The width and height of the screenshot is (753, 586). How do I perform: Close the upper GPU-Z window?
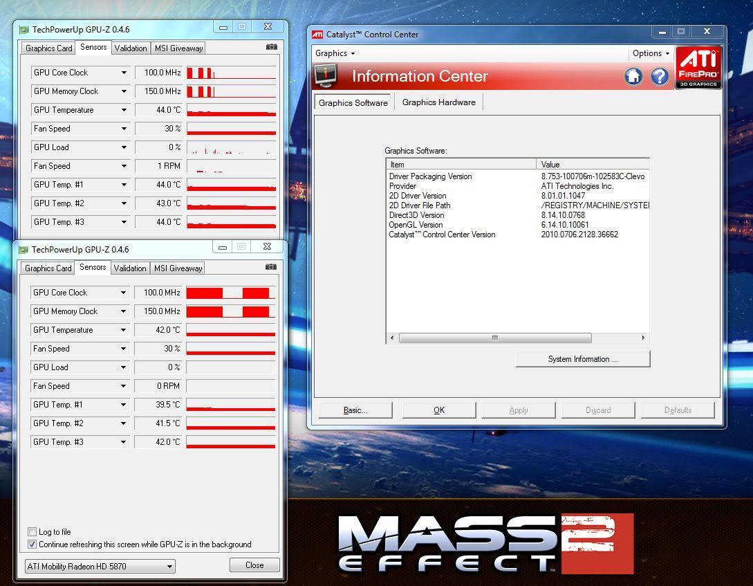point(268,26)
